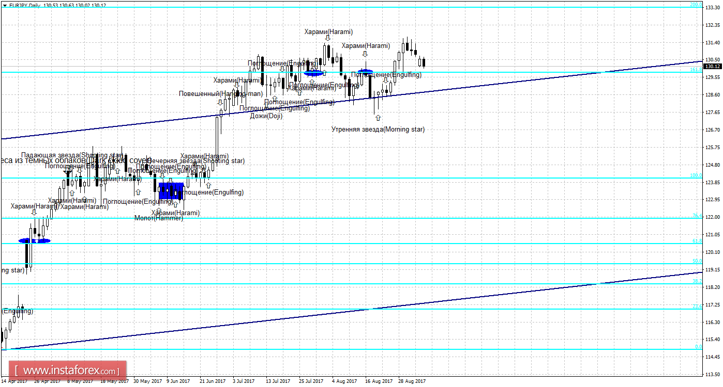Viewport: 723px width, 387px height.
Task: Select the 38.2 Fibonacci level label
Action: point(697,281)
